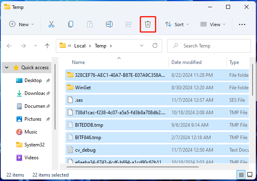This screenshot has width=257, height=181.
Task: Sort by Date modified column header
Action: pos(186,62)
